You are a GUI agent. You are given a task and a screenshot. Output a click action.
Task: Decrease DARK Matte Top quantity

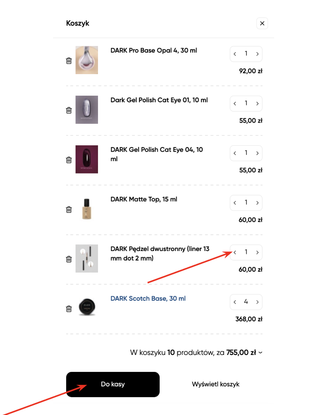(235, 203)
